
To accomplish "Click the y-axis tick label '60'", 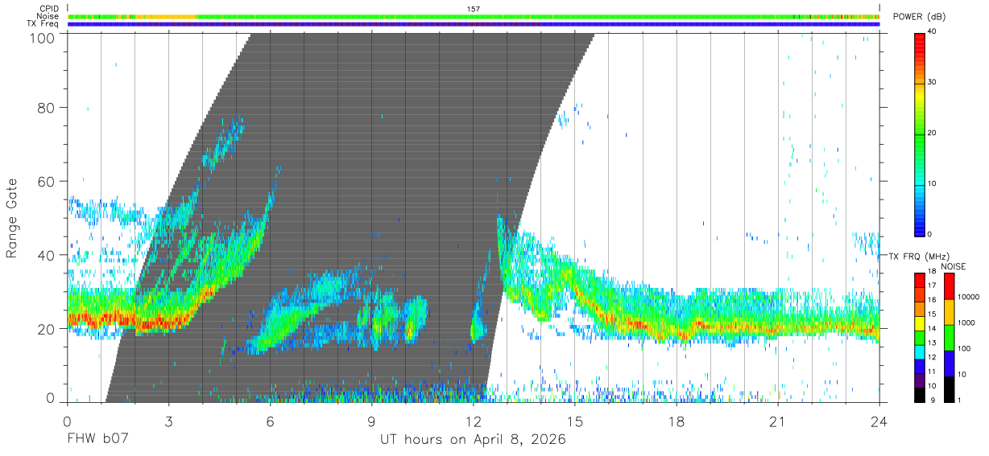I will [x=48, y=182].
